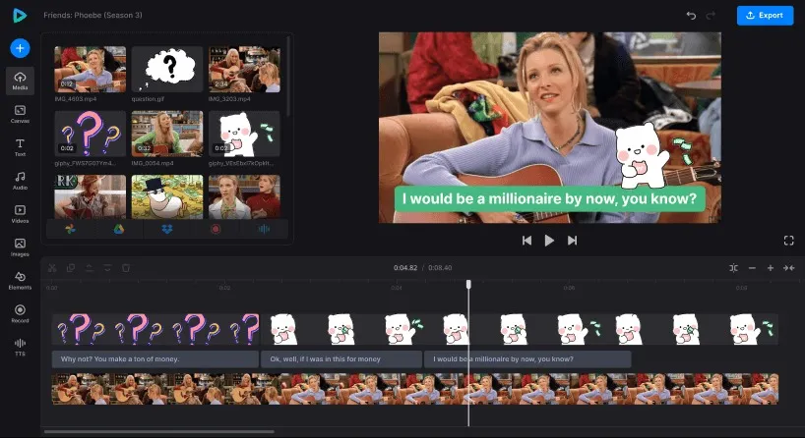Open the Record panel in sidebar
Image resolution: width=805 pixels, height=438 pixels.
(20, 313)
